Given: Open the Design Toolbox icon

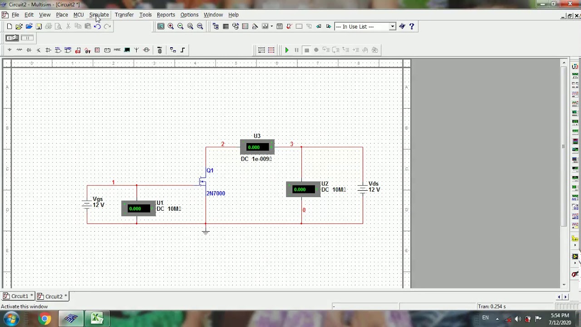Looking at the screenshot, I should coord(216,26).
